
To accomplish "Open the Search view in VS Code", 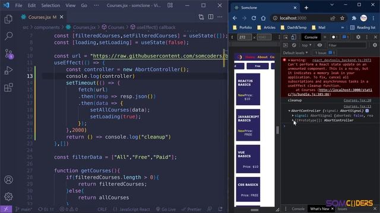I will (8, 35).
